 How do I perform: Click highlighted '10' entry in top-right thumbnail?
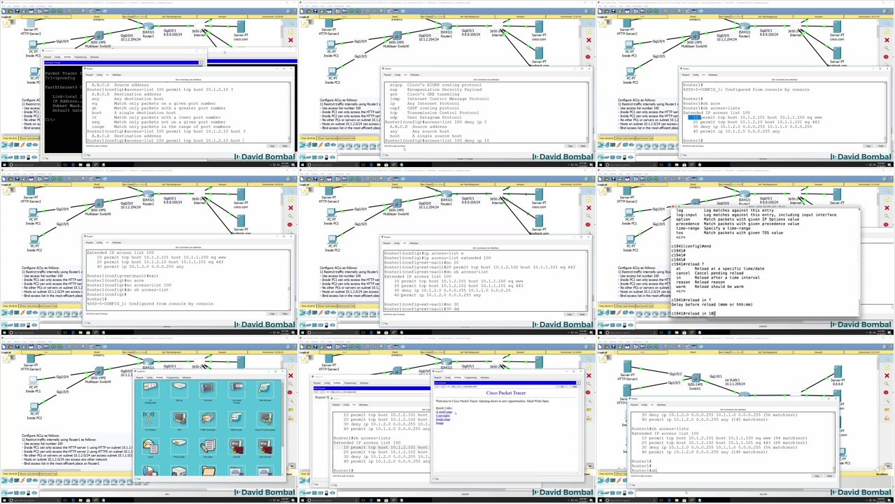click(x=694, y=117)
